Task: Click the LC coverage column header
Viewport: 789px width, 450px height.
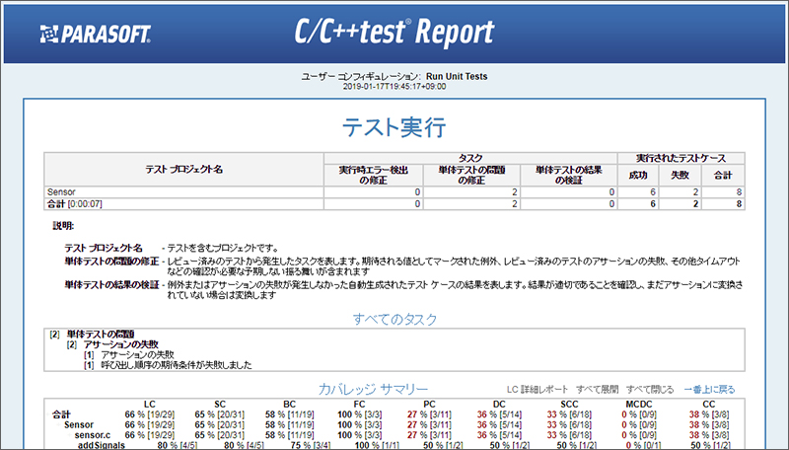Action: click(x=150, y=405)
